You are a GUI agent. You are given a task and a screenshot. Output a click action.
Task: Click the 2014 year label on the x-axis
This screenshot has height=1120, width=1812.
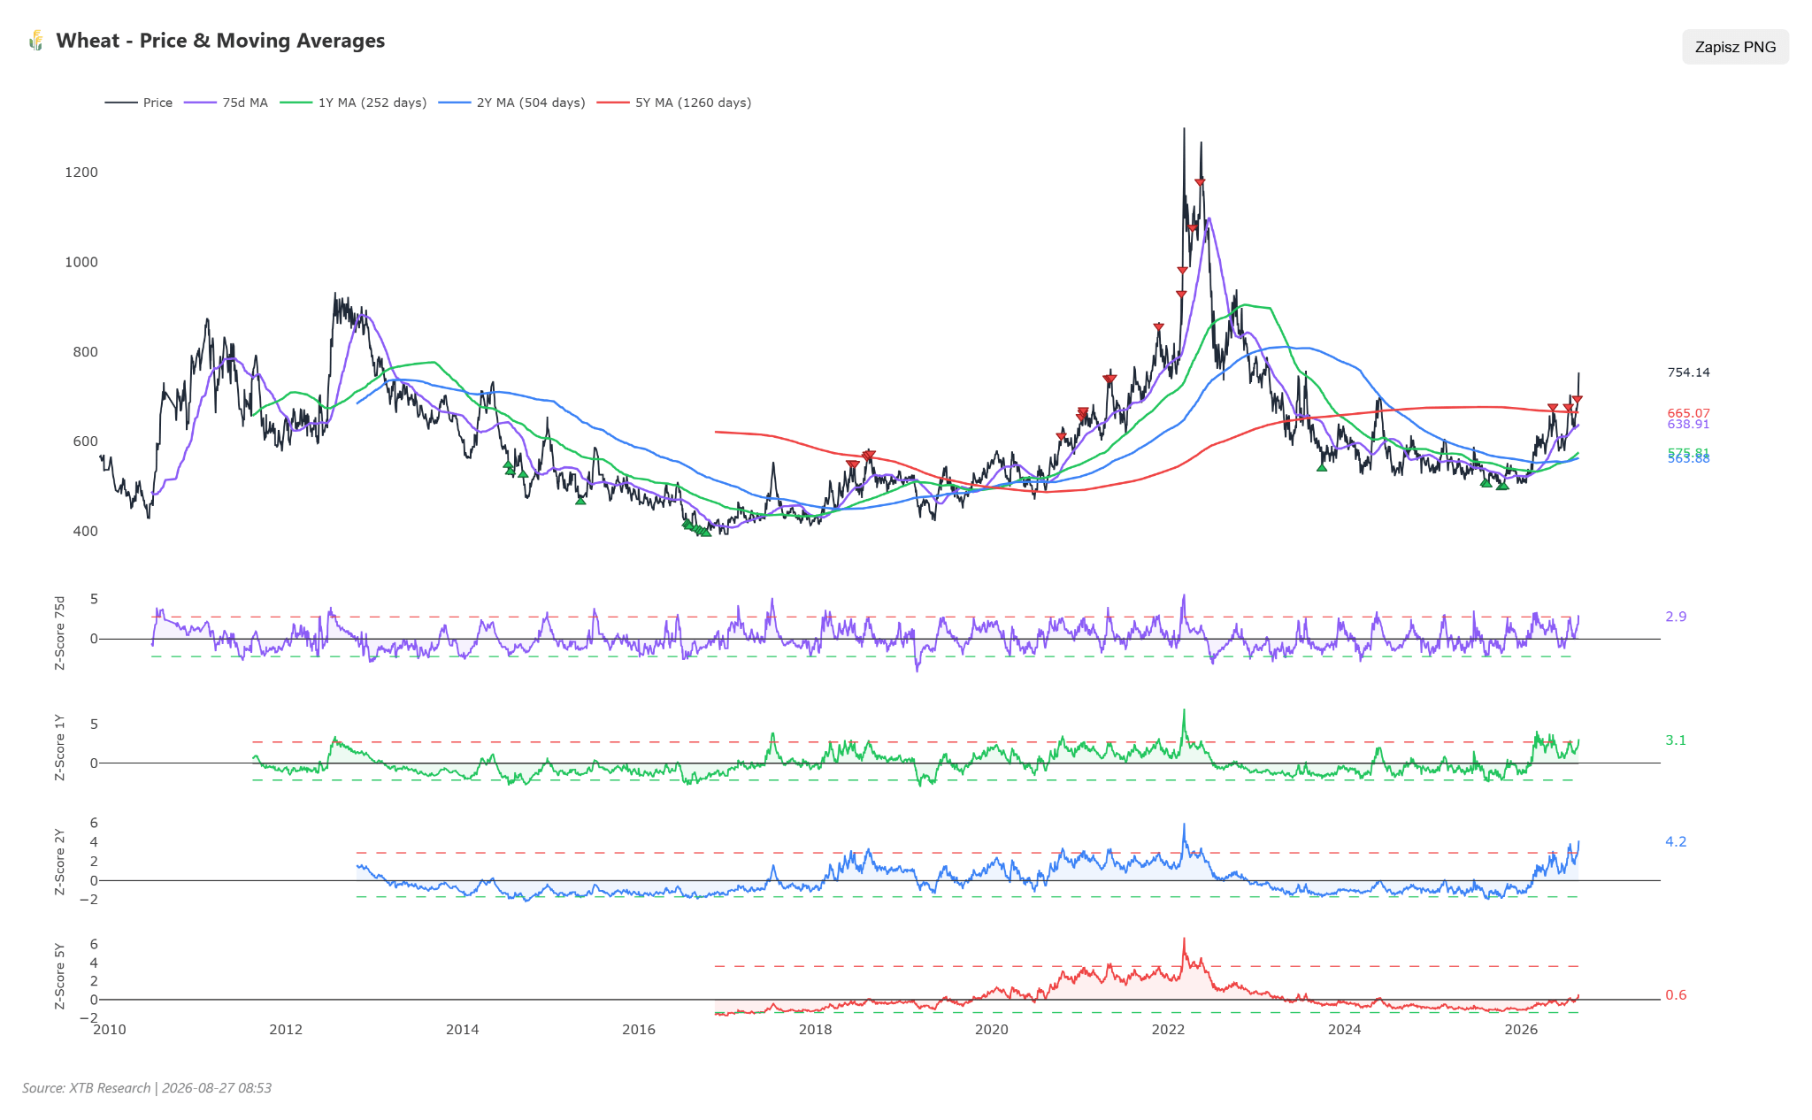pyautogui.click(x=462, y=1030)
